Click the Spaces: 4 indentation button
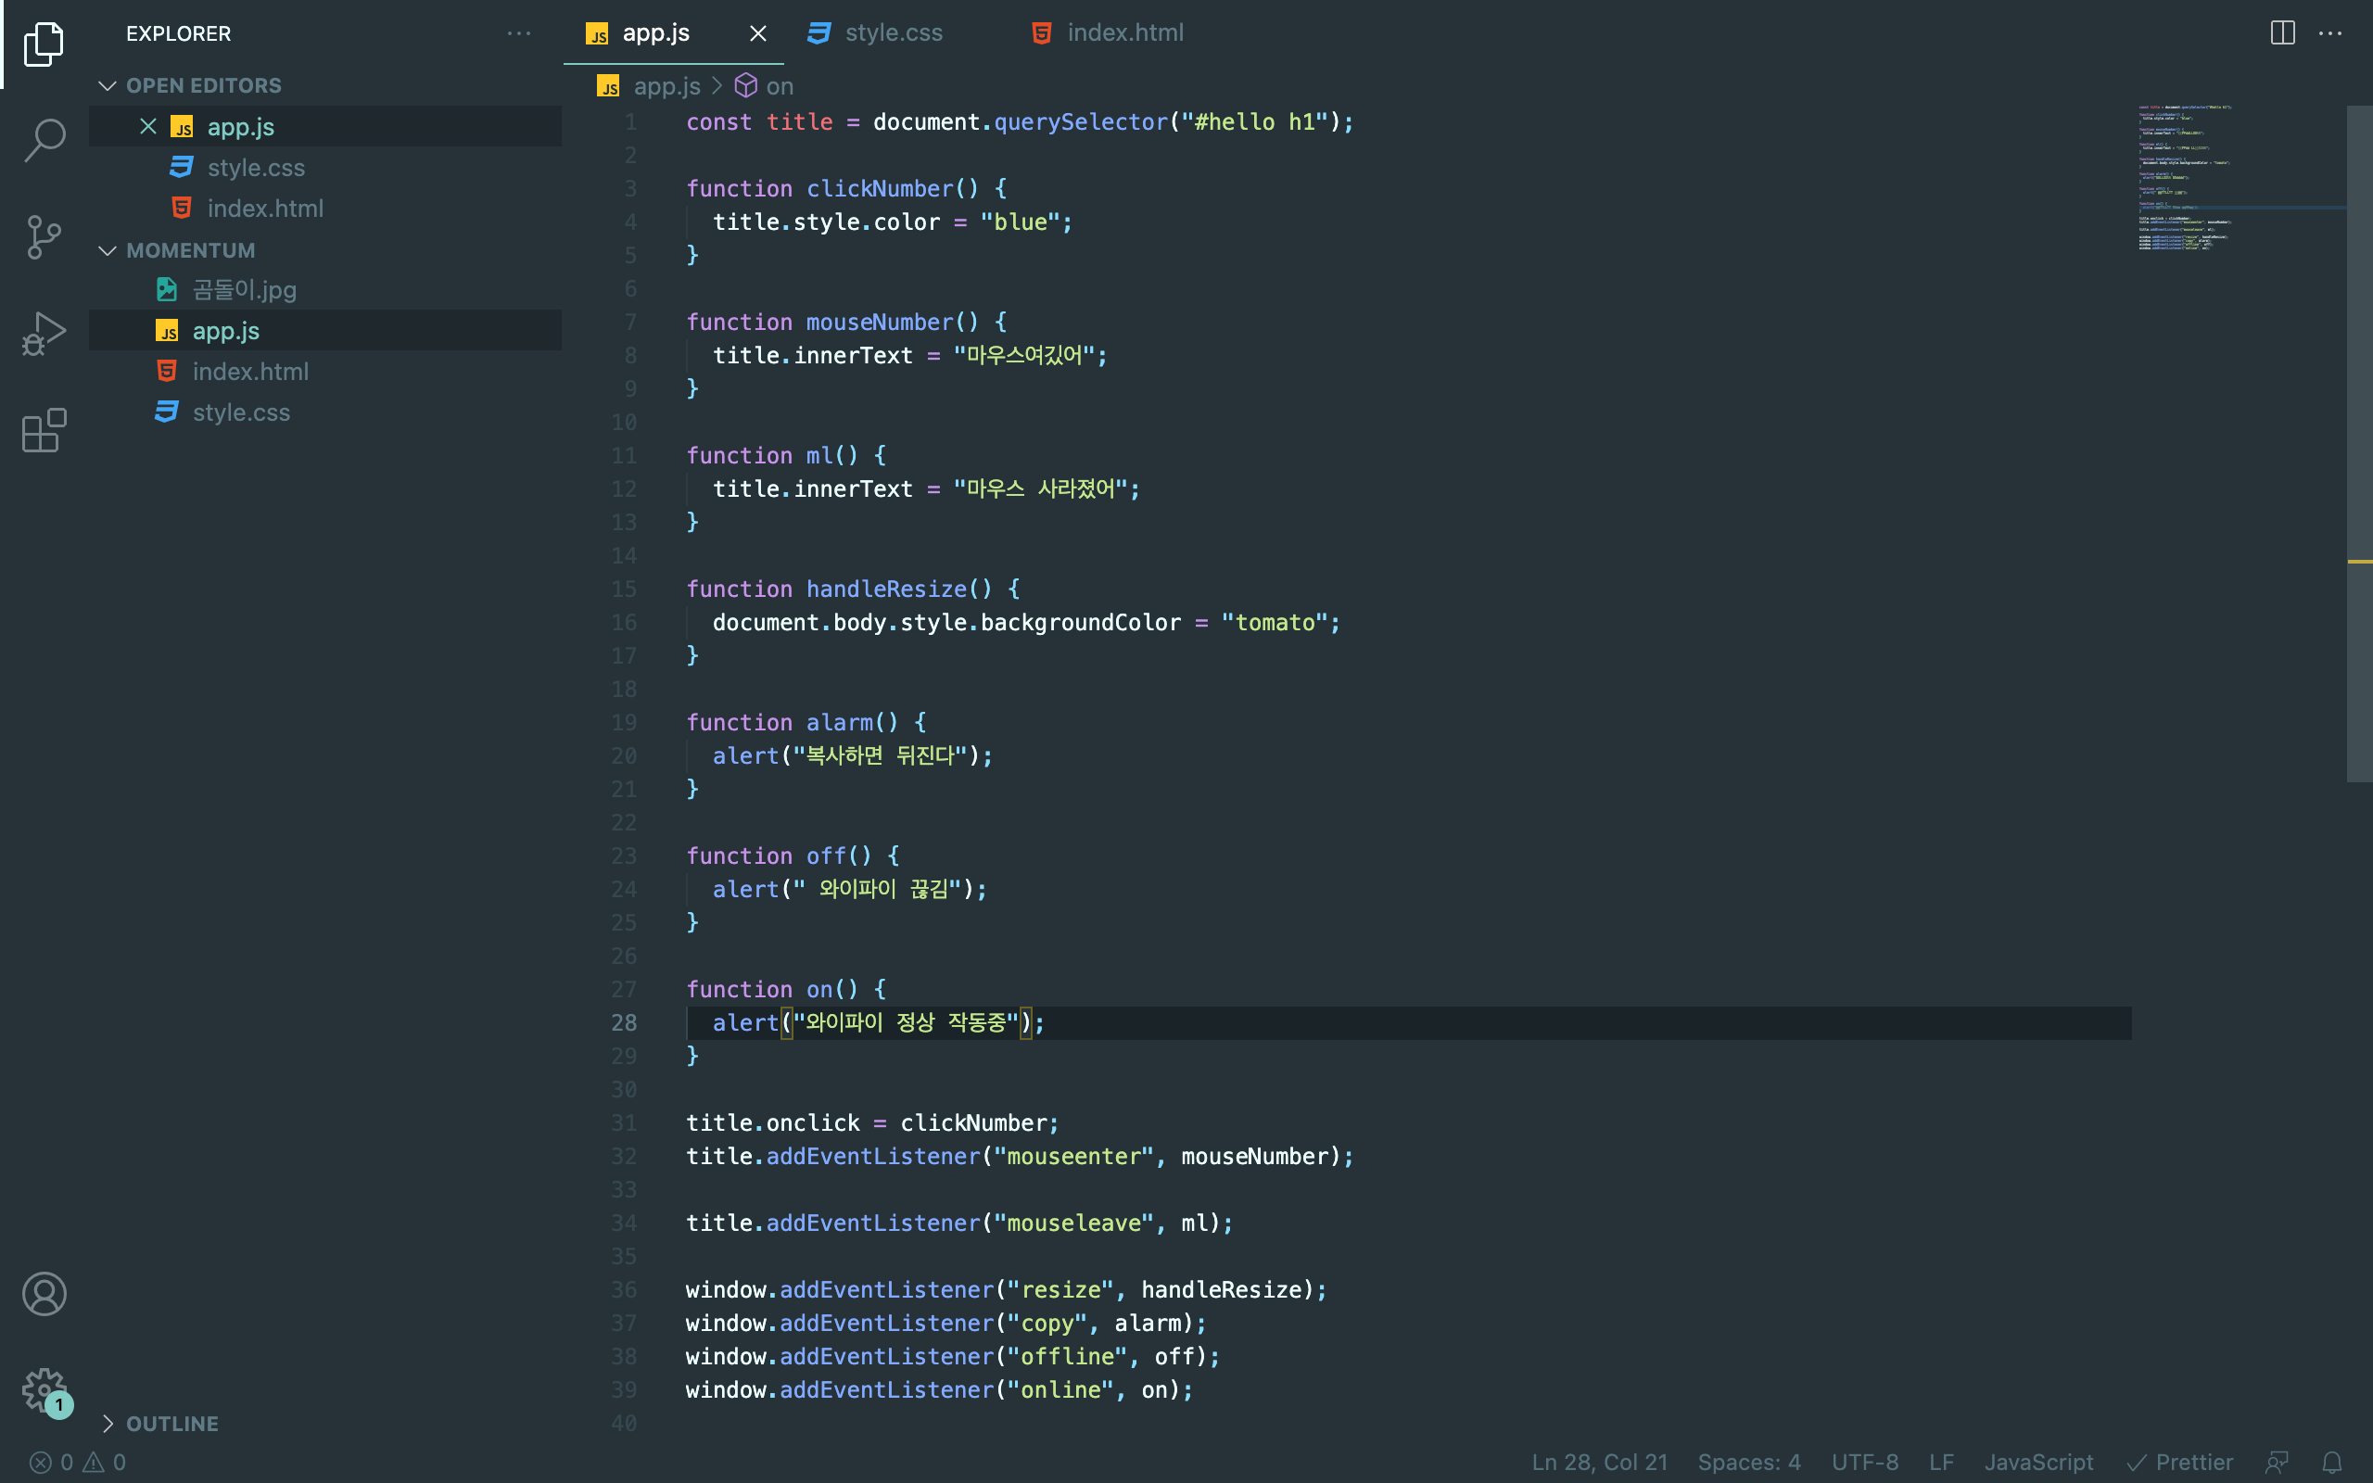Image resolution: width=2373 pixels, height=1483 pixels. point(1748,1463)
